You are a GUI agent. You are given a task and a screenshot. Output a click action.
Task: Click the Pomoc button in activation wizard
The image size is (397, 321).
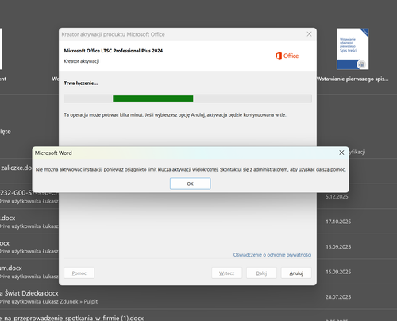click(79, 273)
